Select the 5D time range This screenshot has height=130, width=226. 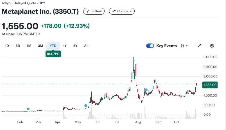coord(18,46)
